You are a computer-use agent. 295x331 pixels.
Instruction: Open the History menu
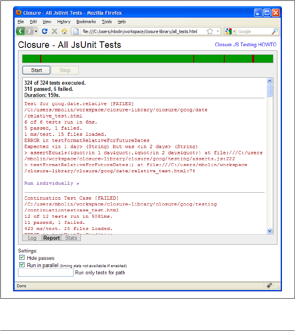click(x=64, y=22)
